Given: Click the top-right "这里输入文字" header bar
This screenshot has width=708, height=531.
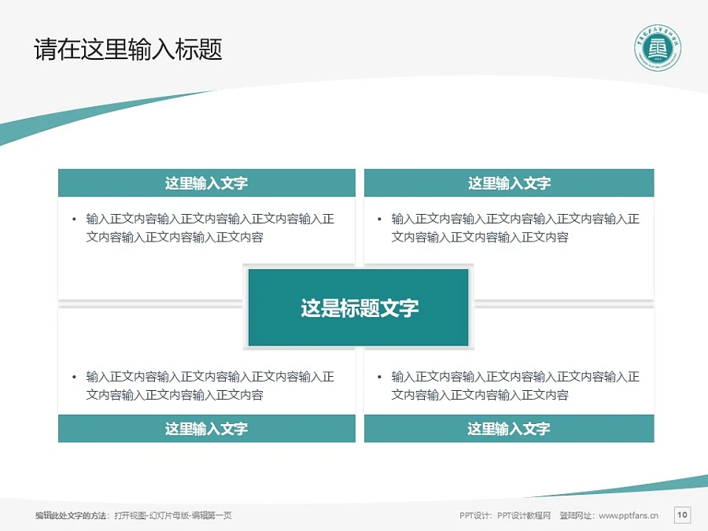Looking at the screenshot, I should point(509,183).
